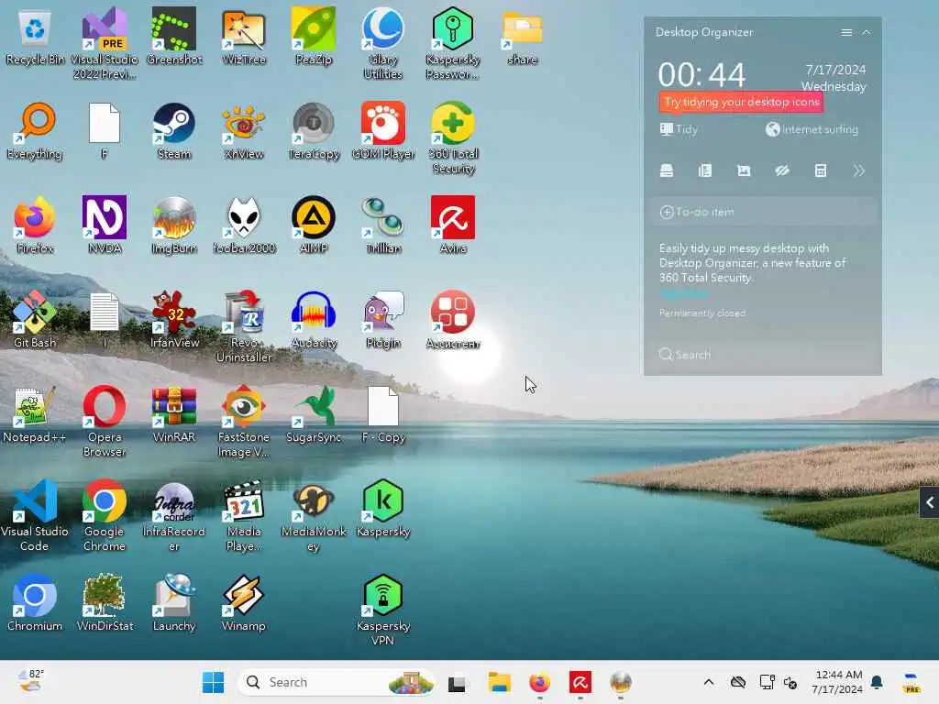Image resolution: width=939 pixels, height=704 pixels.
Task: Click the documents icon in the organizer toolbar
Action: coord(705,171)
